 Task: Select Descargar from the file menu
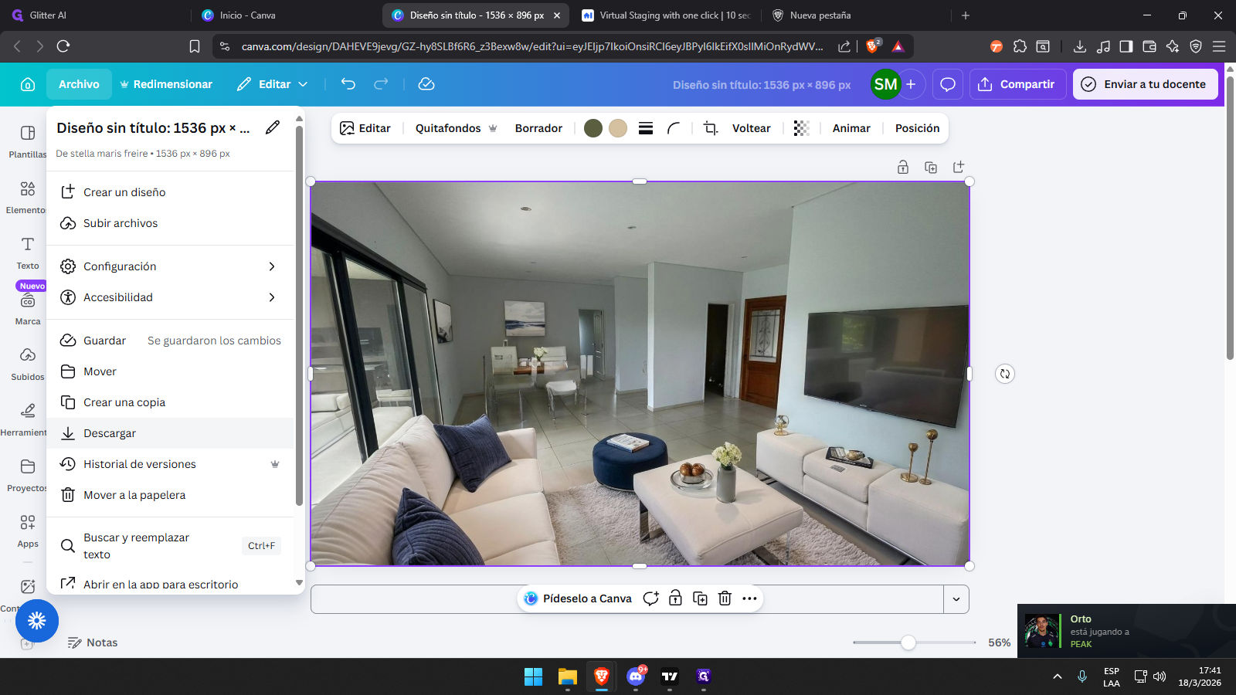(x=110, y=433)
